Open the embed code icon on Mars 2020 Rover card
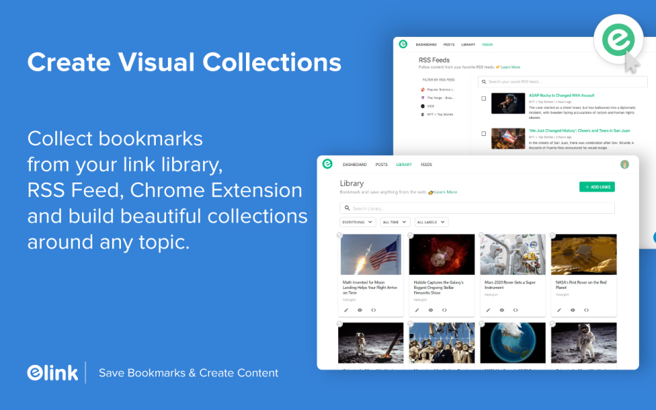Viewport: 656px width, 410px height. pos(516,309)
